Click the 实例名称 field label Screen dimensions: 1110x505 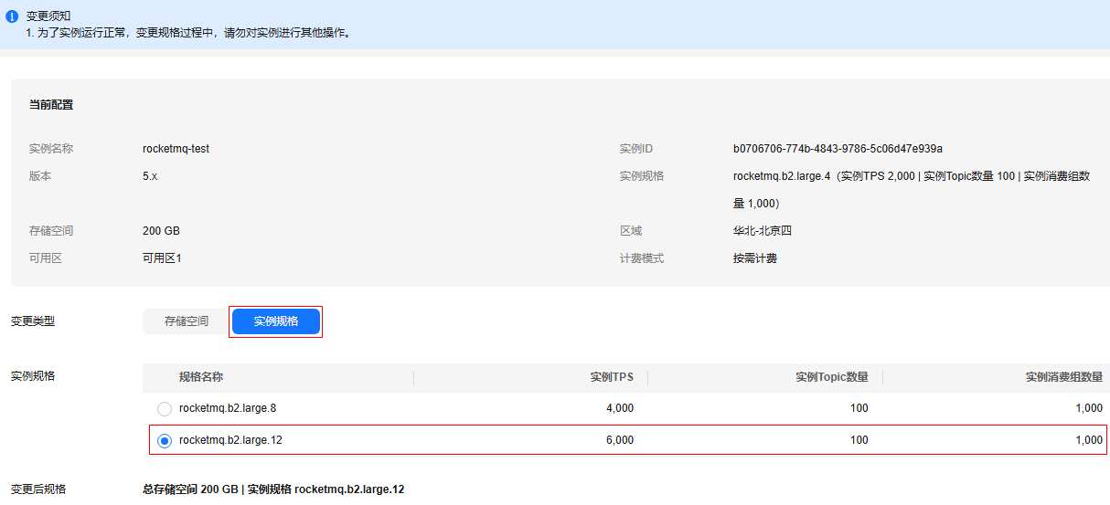51,149
